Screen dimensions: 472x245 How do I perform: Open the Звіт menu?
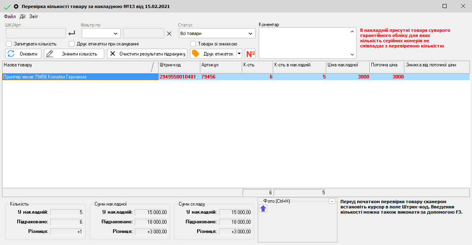34,16
